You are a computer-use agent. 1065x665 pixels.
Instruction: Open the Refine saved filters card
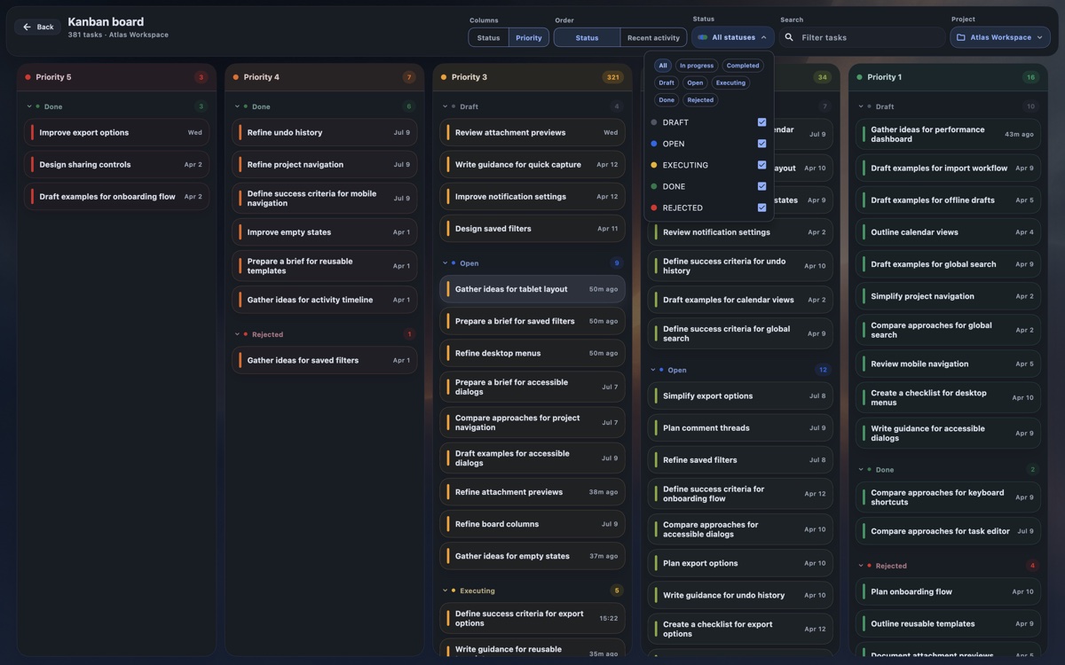pos(740,460)
